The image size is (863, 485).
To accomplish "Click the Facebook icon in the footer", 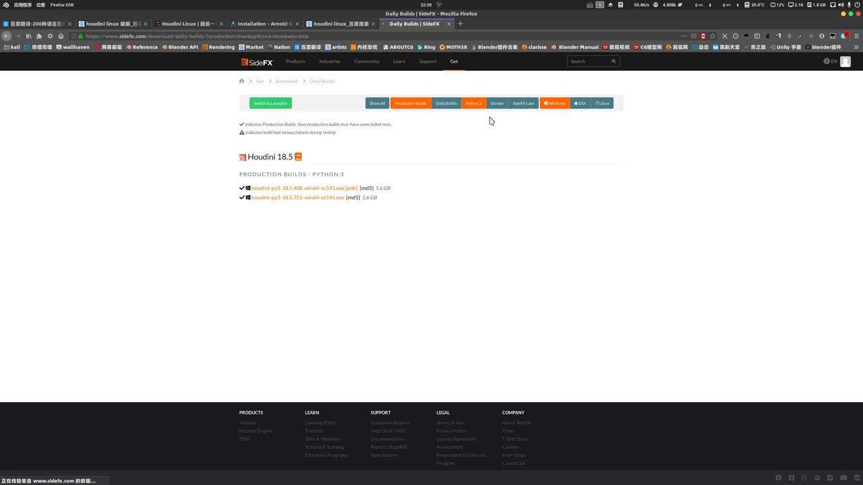I will pos(778,478).
